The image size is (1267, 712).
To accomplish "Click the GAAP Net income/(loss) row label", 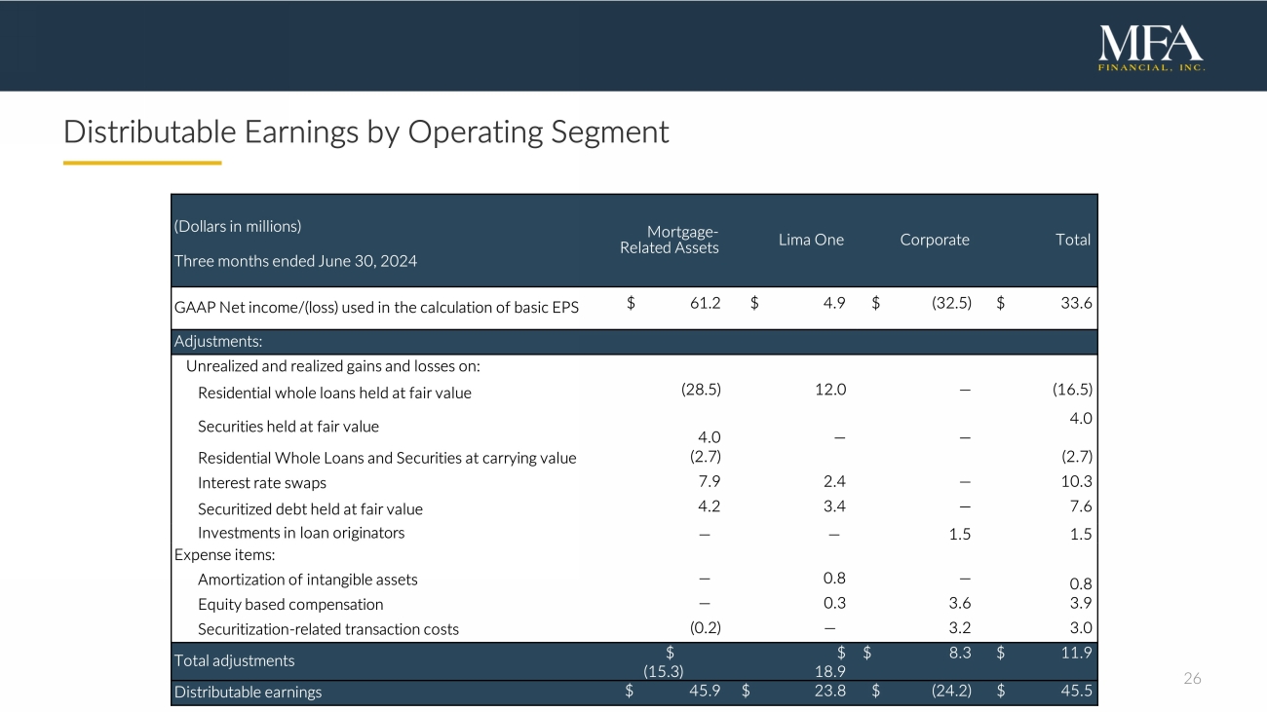I will point(376,308).
